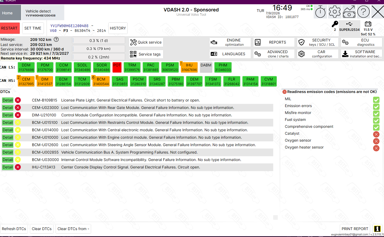384x237 pixels.
Task: Toggle the MIL readiness green checkmark
Action: [x=376, y=100]
